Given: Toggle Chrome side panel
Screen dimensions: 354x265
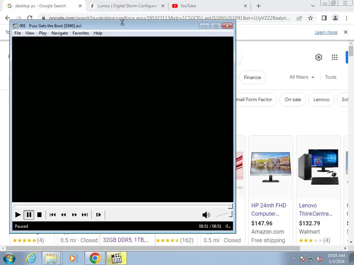Looking at the screenshot, I should coord(324,18).
